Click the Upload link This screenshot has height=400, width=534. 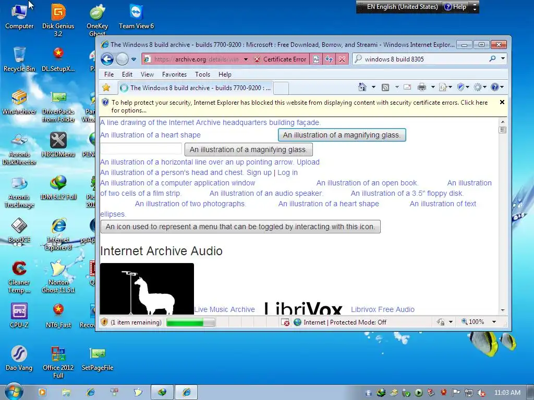[308, 162]
